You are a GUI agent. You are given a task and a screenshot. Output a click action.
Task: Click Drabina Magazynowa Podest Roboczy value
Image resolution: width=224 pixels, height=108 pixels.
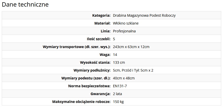click(x=144, y=15)
